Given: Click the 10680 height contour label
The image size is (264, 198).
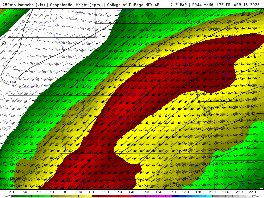Looking at the screenshot, I should (175, 183).
